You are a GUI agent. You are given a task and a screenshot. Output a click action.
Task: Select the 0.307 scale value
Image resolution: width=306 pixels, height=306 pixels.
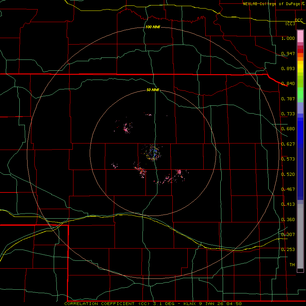tap(288, 235)
